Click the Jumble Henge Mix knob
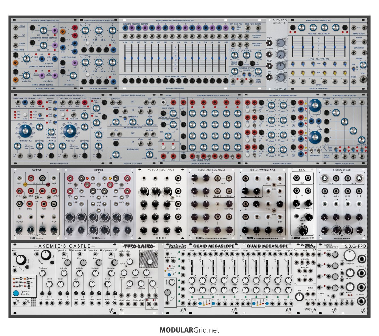Image resolution: width=379 pixels, height=336 pixels. tap(299, 296)
